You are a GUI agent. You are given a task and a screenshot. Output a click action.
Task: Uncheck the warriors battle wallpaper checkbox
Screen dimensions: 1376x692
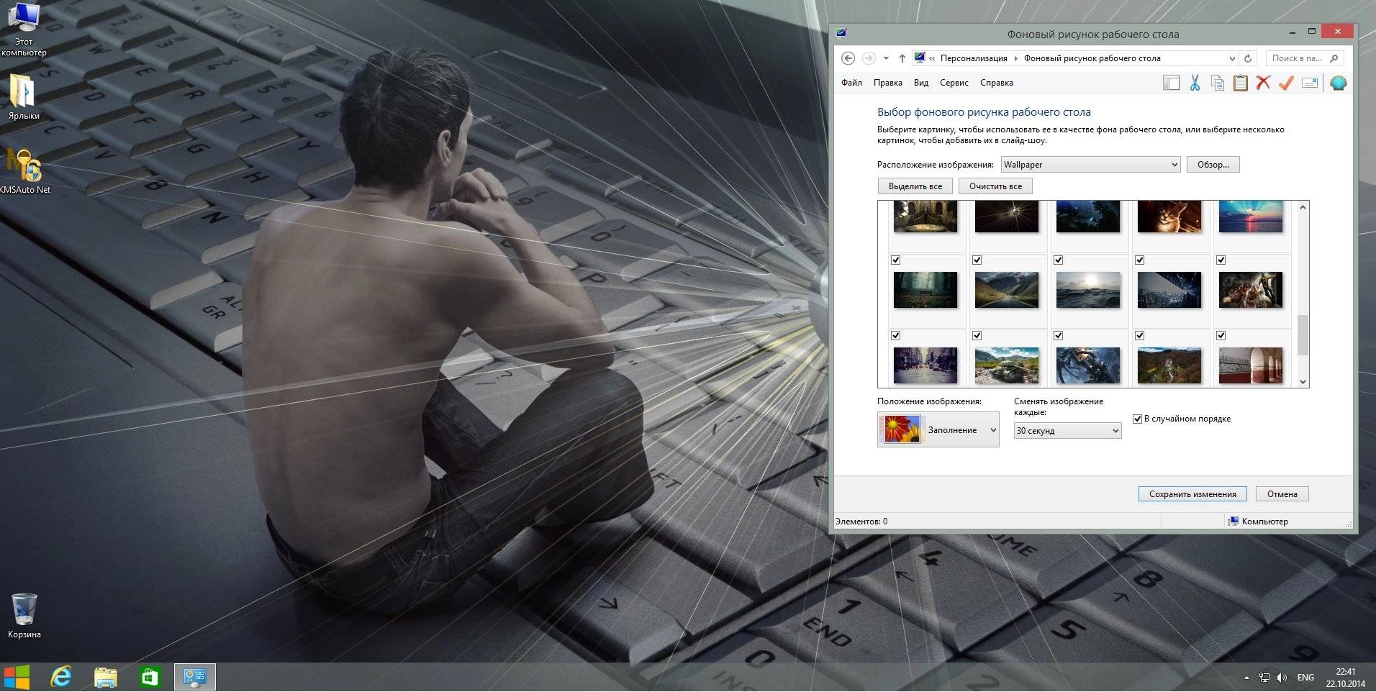coord(1221,260)
